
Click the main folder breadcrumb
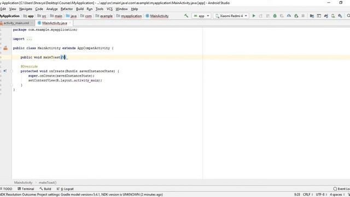pyautogui.click(x=56, y=16)
